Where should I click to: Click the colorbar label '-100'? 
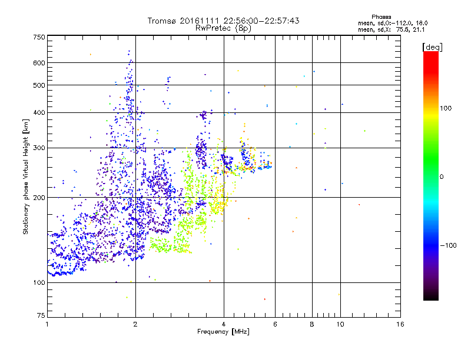[x=448, y=245]
